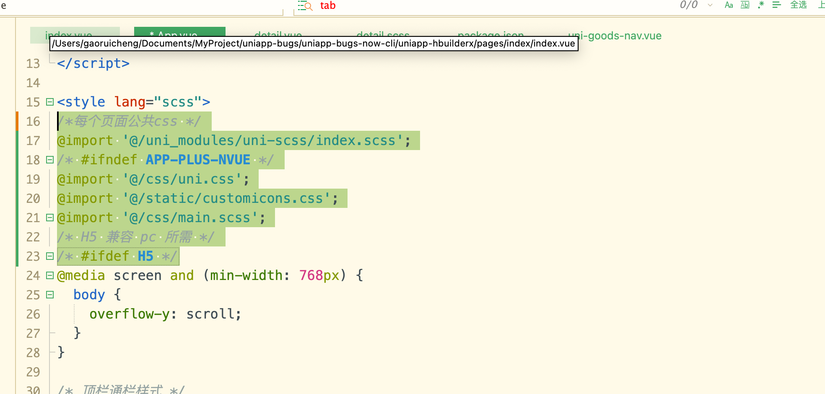Screen dimensions: 825x394
Task: Click line number 16 in the gutter
Action: point(33,122)
